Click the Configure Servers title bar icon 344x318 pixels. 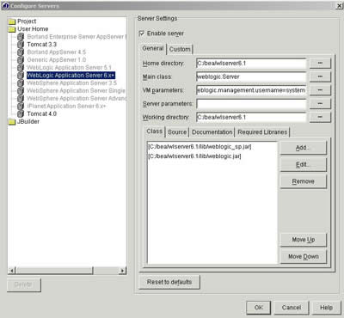tap(6, 6)
